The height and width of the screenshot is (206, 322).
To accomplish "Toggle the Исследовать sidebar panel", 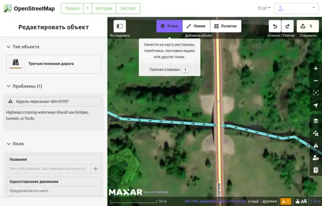I will [120, 26].
